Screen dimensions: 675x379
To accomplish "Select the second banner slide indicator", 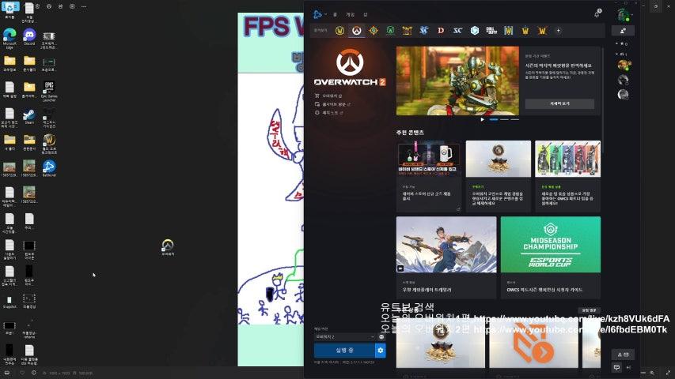I will (x=504, y=119).
